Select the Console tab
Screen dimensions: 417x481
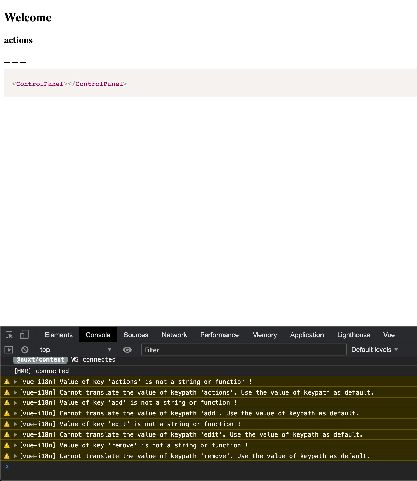[98, 335]
